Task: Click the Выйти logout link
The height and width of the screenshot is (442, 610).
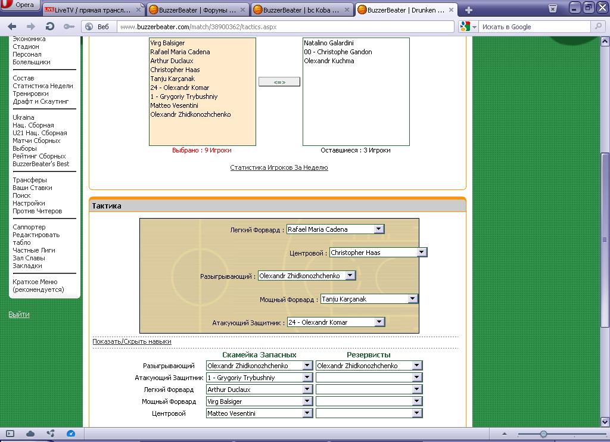Action: click(x=19, y=315)
